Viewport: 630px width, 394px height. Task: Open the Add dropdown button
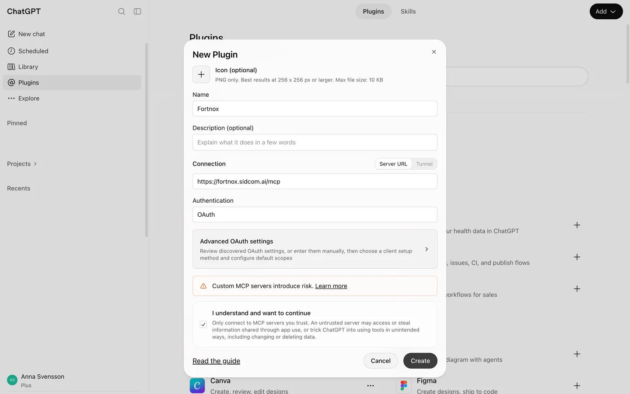(x=606, y=11)
